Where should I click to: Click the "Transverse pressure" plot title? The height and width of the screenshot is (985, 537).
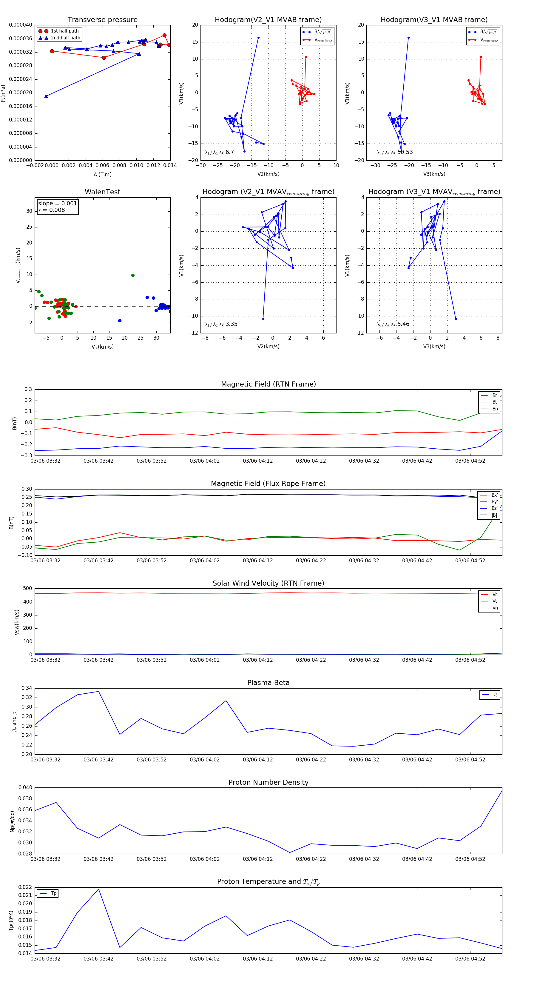click(x=102, y=20)
